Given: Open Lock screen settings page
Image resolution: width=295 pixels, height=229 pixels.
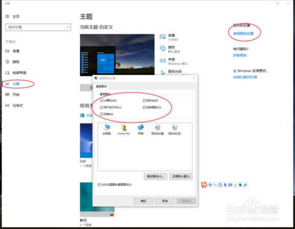Looking at the screenshot, I should 20,72.
